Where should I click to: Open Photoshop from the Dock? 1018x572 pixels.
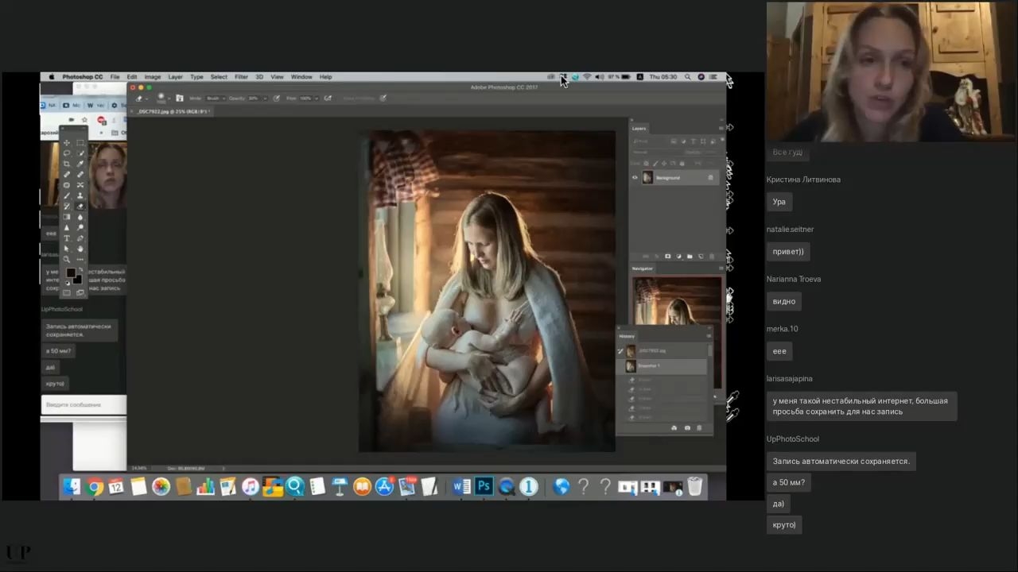click(484, 486)
